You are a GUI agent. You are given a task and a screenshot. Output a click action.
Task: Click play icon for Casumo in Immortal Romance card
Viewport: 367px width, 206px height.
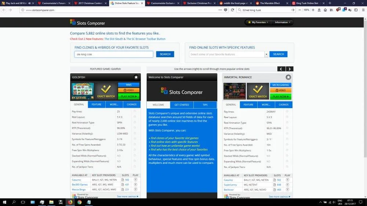(x=287, y=180)
